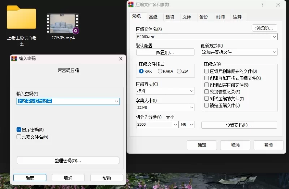Click the question mark help button

(x=262, y=5)
